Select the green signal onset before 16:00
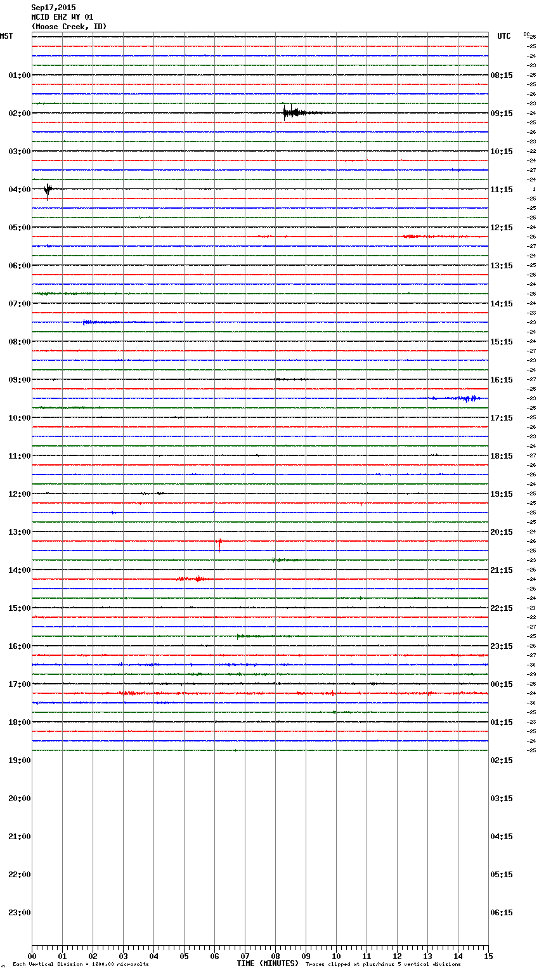The height and width of the screenshot is (973, 539). point(240,636)
